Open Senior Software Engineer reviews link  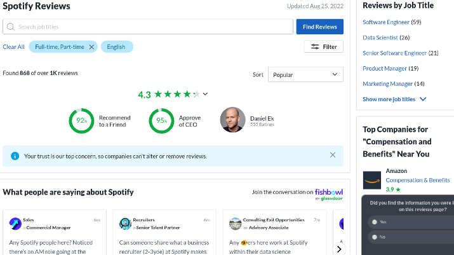pos(395,53)
